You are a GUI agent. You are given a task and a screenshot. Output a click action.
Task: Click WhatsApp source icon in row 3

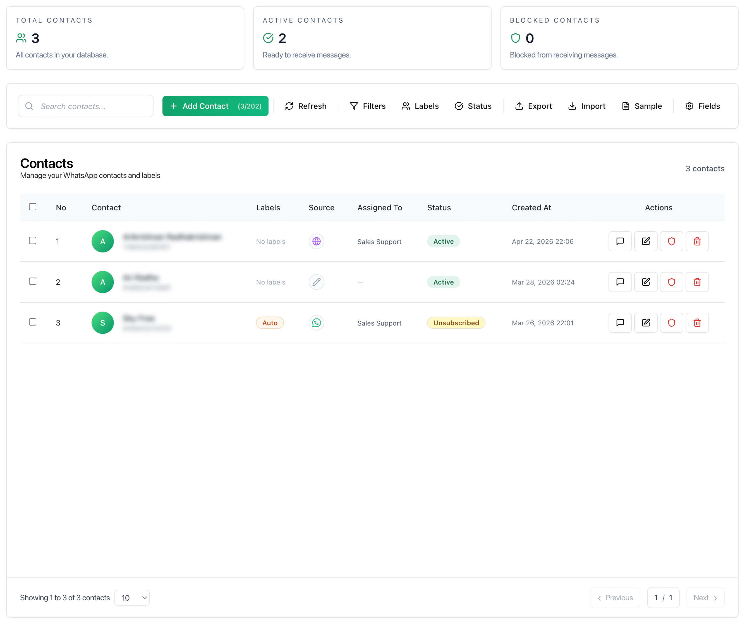coord(316,323)
